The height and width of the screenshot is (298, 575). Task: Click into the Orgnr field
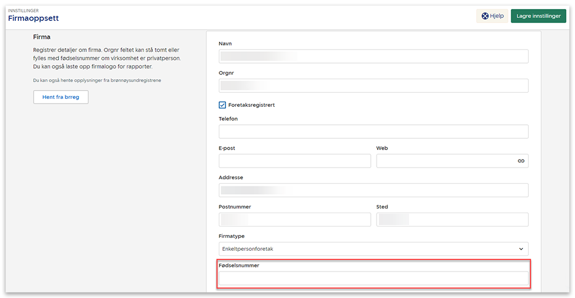[x=373, y=85]
